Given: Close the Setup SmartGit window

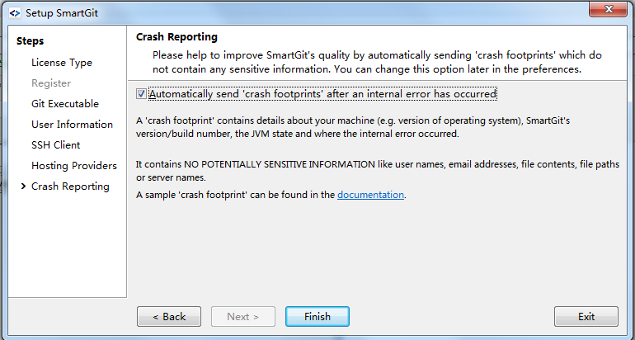Looking at the screenshot, I should 608,10.
